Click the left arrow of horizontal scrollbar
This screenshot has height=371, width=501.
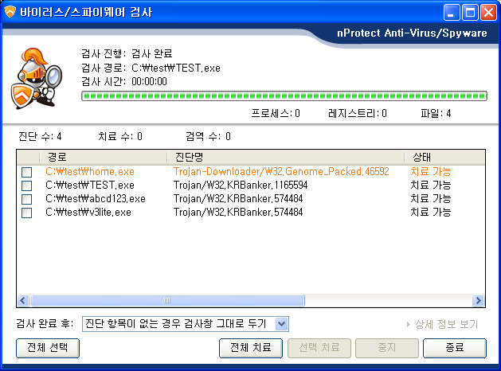point(23,300)
